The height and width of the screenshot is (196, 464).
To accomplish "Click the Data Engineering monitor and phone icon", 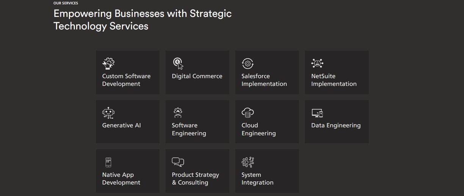I will pos(317,113).
